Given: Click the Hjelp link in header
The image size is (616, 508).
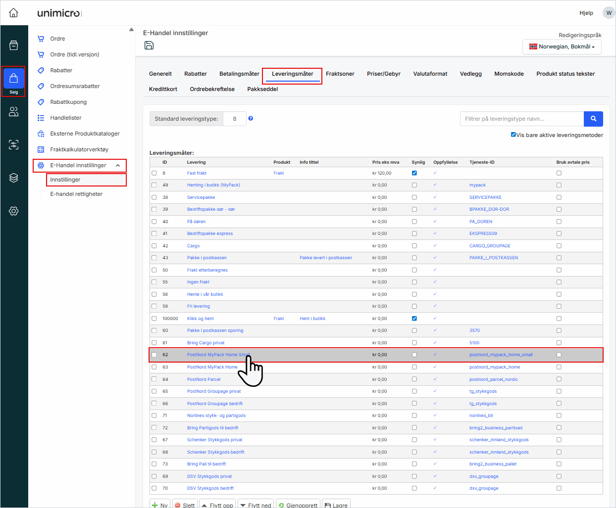Looking at the screenshot, I should click(586, 13).
